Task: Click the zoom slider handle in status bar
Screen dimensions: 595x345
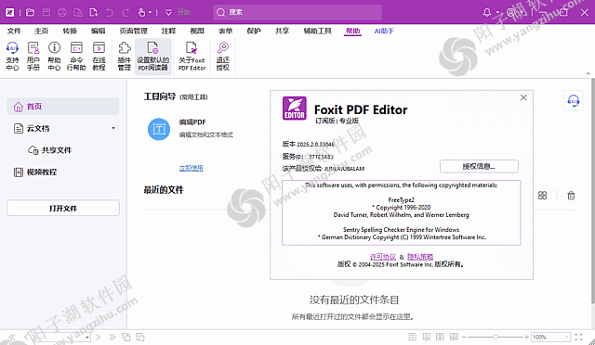Action: click(x=496, y=337)
